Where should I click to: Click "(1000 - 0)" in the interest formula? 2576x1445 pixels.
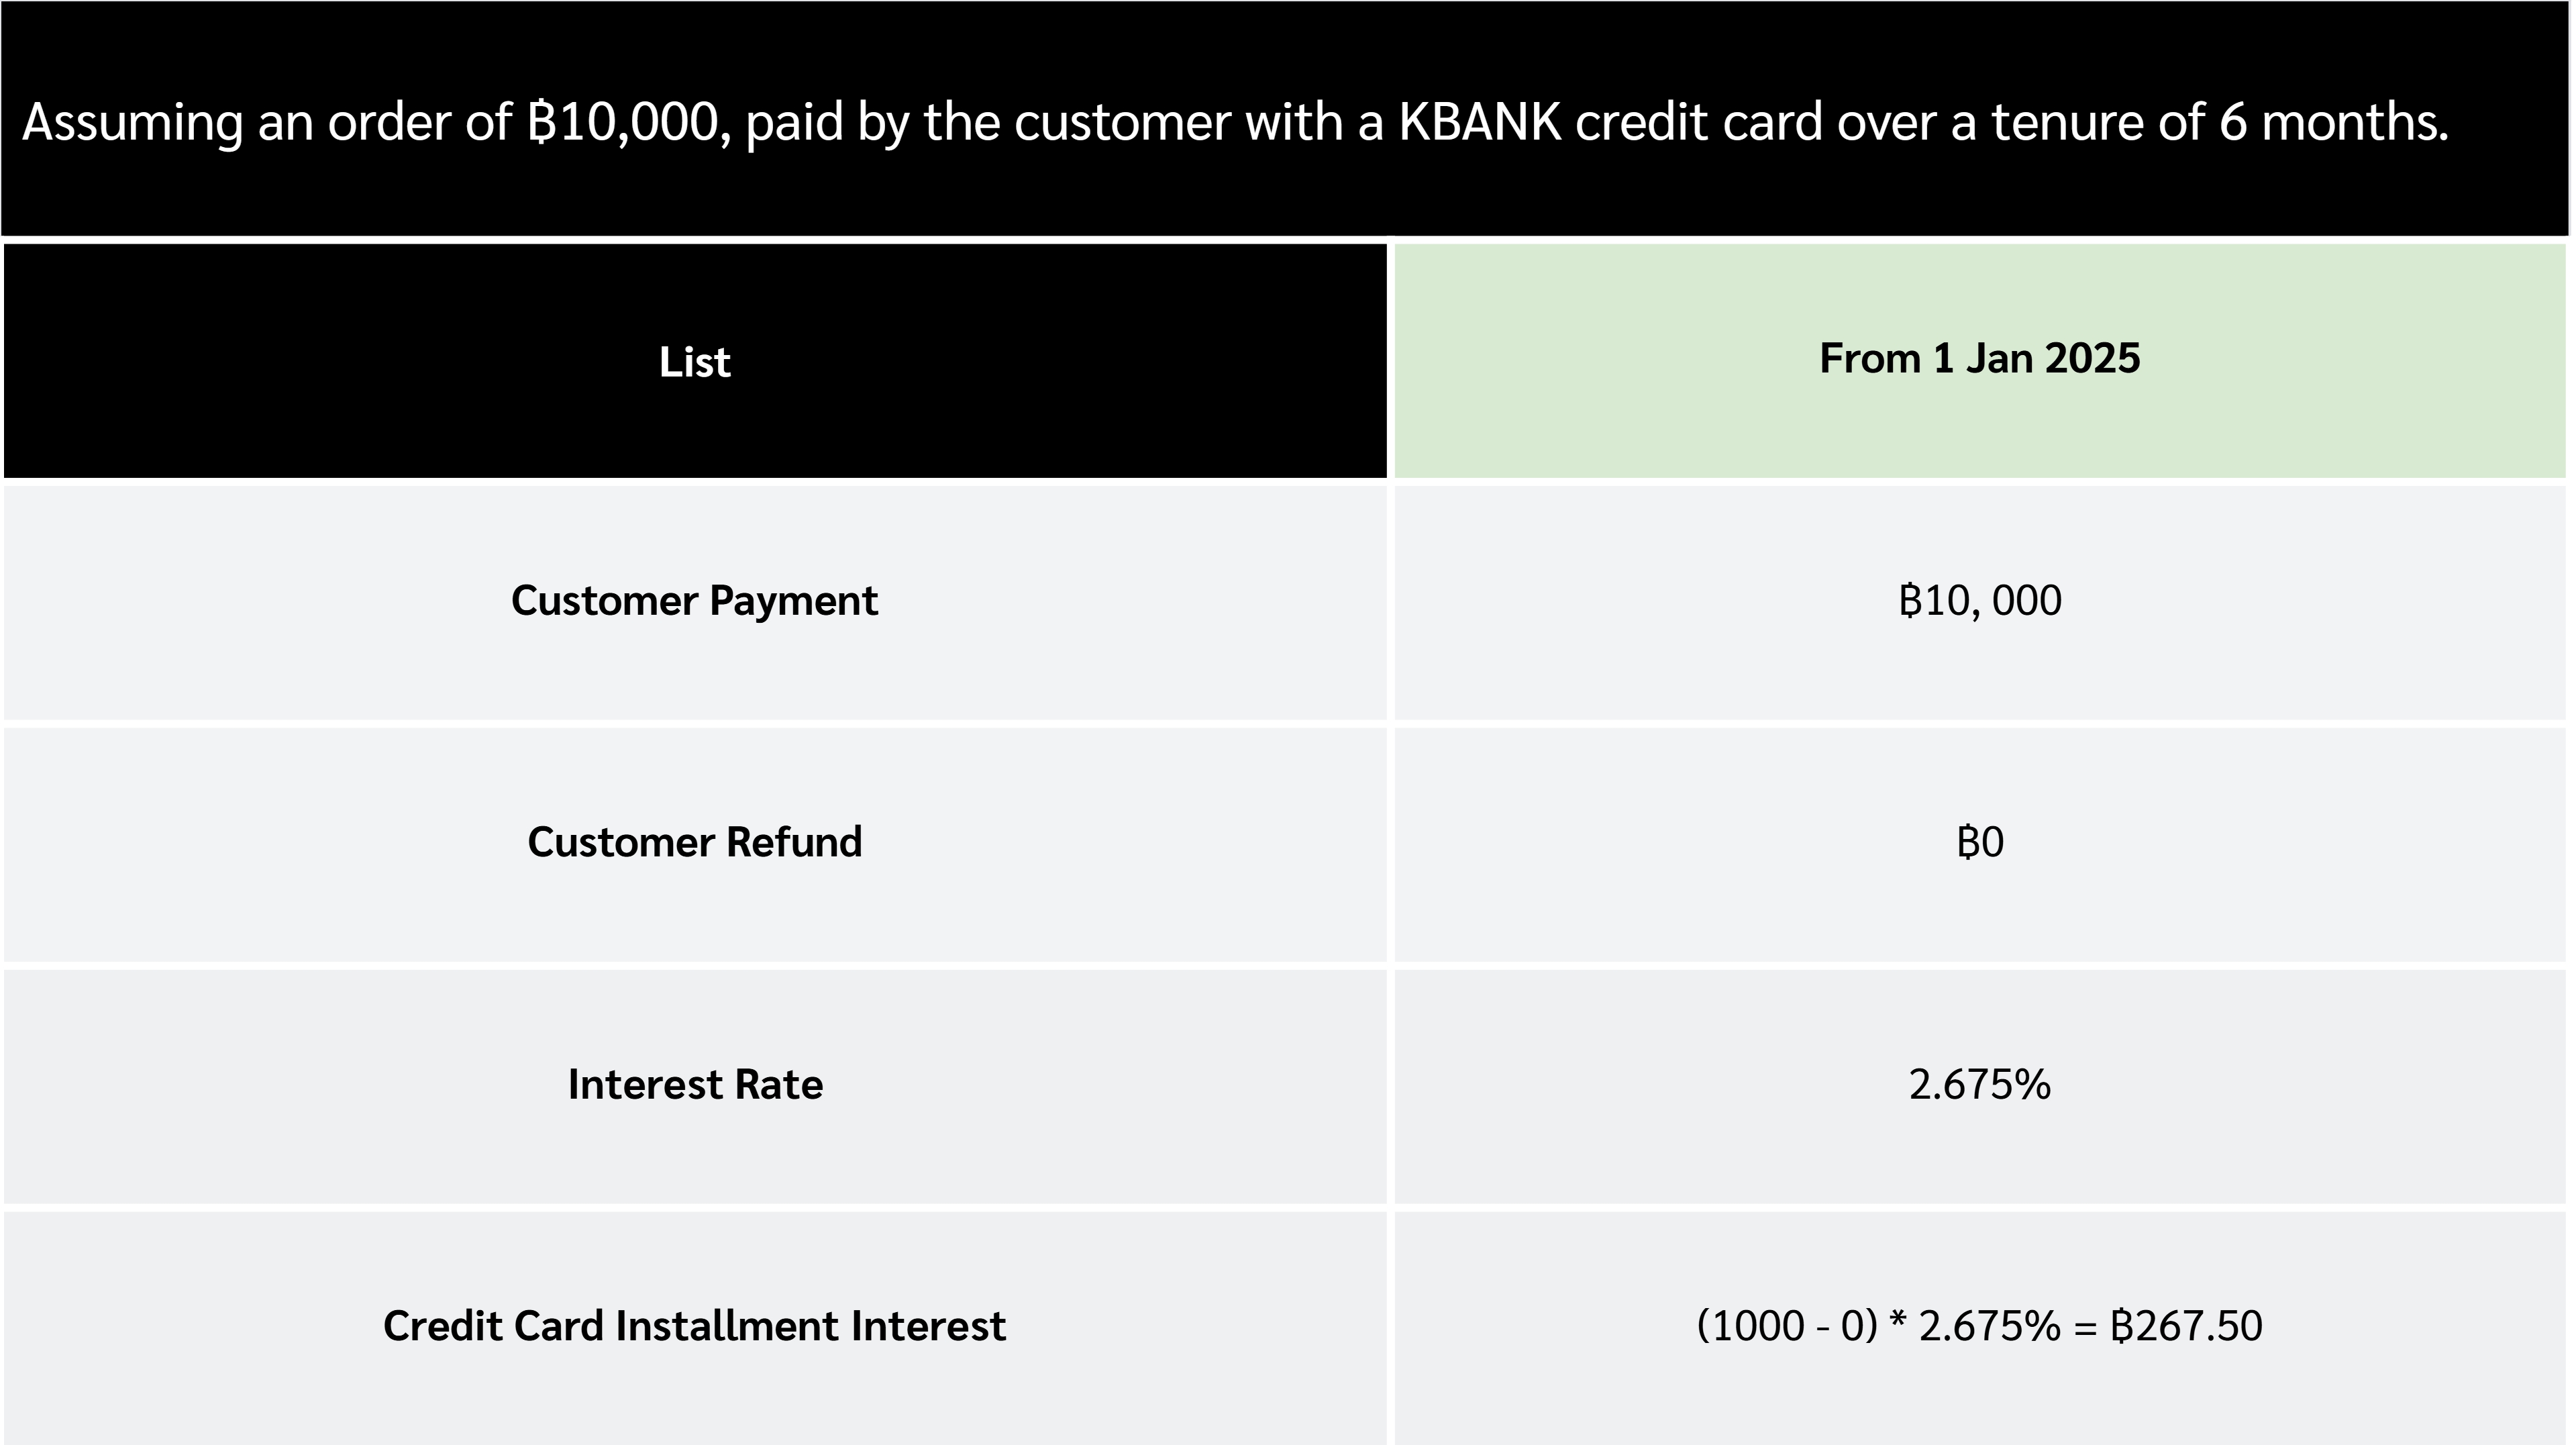(1787, 1326)
